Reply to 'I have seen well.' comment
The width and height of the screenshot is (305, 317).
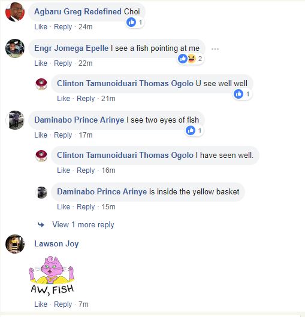(86, 170)
